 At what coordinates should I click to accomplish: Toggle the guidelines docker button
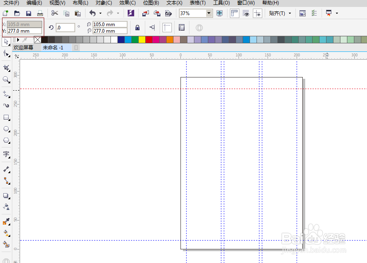click(182, 27)
